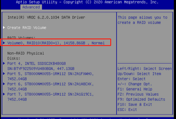Click the F9: Optimized Defaults hint
The width and height of the screenshot is (176, 119).
(x=141, y=99)
